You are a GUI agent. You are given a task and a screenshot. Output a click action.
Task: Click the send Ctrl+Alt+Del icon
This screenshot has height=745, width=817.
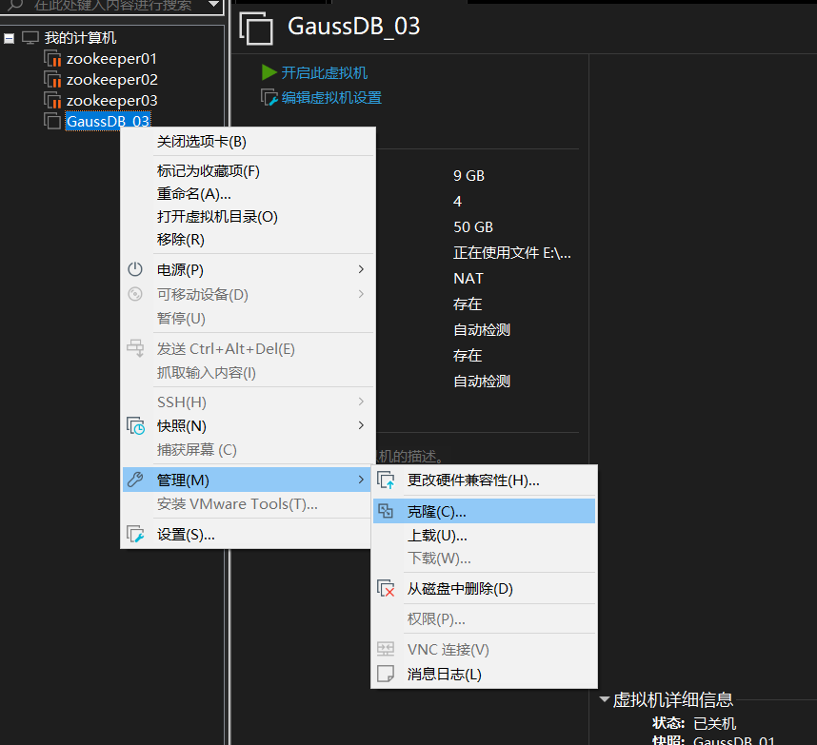[135, 348]
